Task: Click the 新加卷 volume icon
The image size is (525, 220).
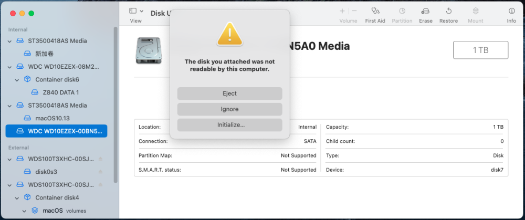Action: 27,54
